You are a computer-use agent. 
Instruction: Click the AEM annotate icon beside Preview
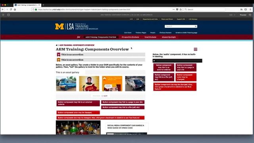tap(250, 15)
